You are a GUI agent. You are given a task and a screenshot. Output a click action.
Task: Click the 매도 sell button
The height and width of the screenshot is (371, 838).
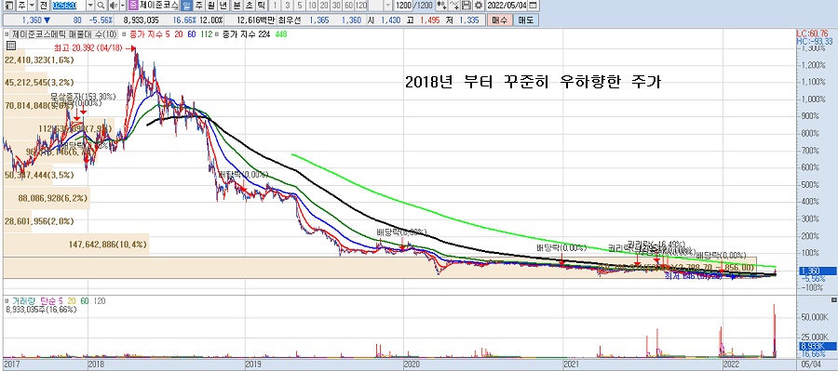pos(526,20)
